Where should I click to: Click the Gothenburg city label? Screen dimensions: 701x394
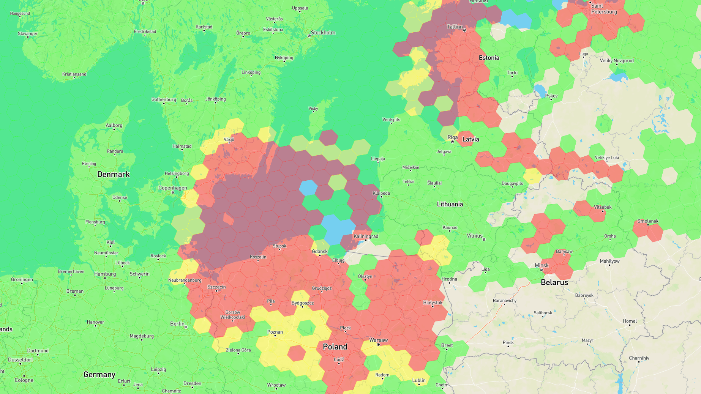click(x=164, y=99)
